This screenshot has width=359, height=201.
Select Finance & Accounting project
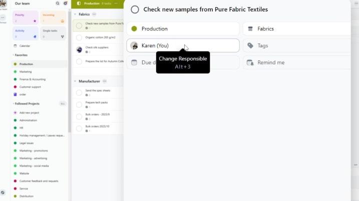click(32, 79)
